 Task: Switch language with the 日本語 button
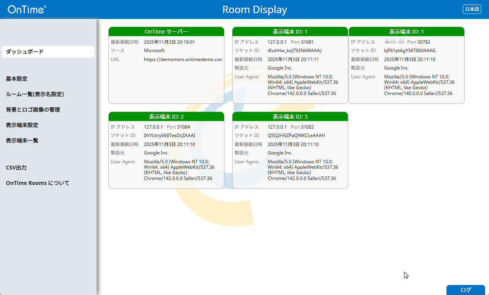click(x=472, y=9)
